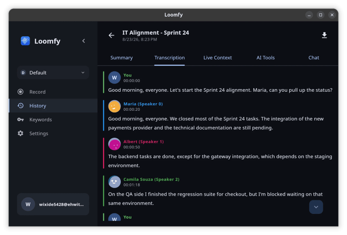
Task: Open the Default workspace dropdown
Action: click(53, 73)
